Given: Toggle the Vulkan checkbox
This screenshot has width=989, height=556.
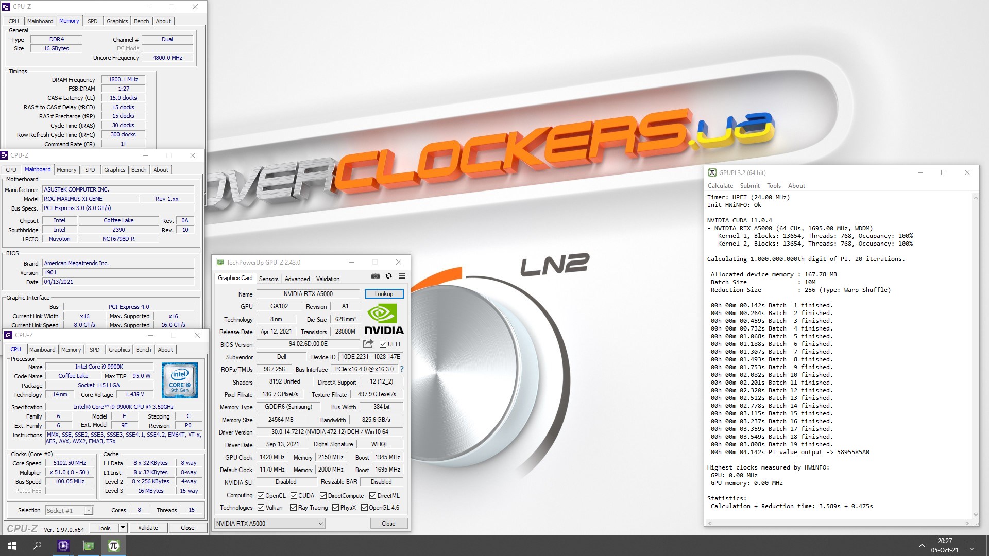Looking at the screenshot, I should tap(261, 508).
